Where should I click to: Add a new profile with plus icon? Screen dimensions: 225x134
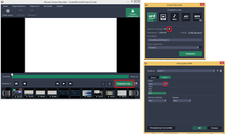[x=218, y=71]
